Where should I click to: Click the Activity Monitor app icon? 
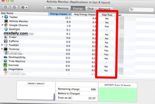[x=6, y=21]
